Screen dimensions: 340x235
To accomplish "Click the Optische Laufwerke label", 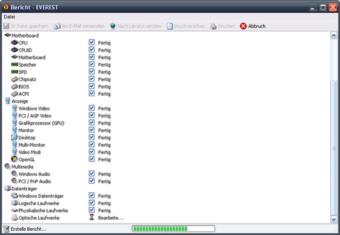I will click(x=39, y=218).
